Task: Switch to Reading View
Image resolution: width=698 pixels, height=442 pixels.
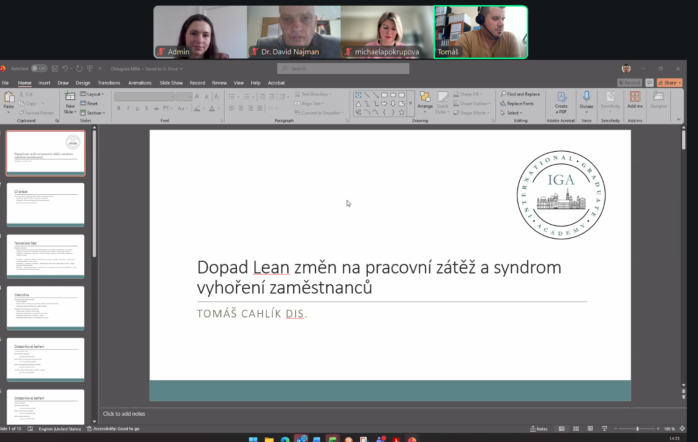Action: (590, 429)
